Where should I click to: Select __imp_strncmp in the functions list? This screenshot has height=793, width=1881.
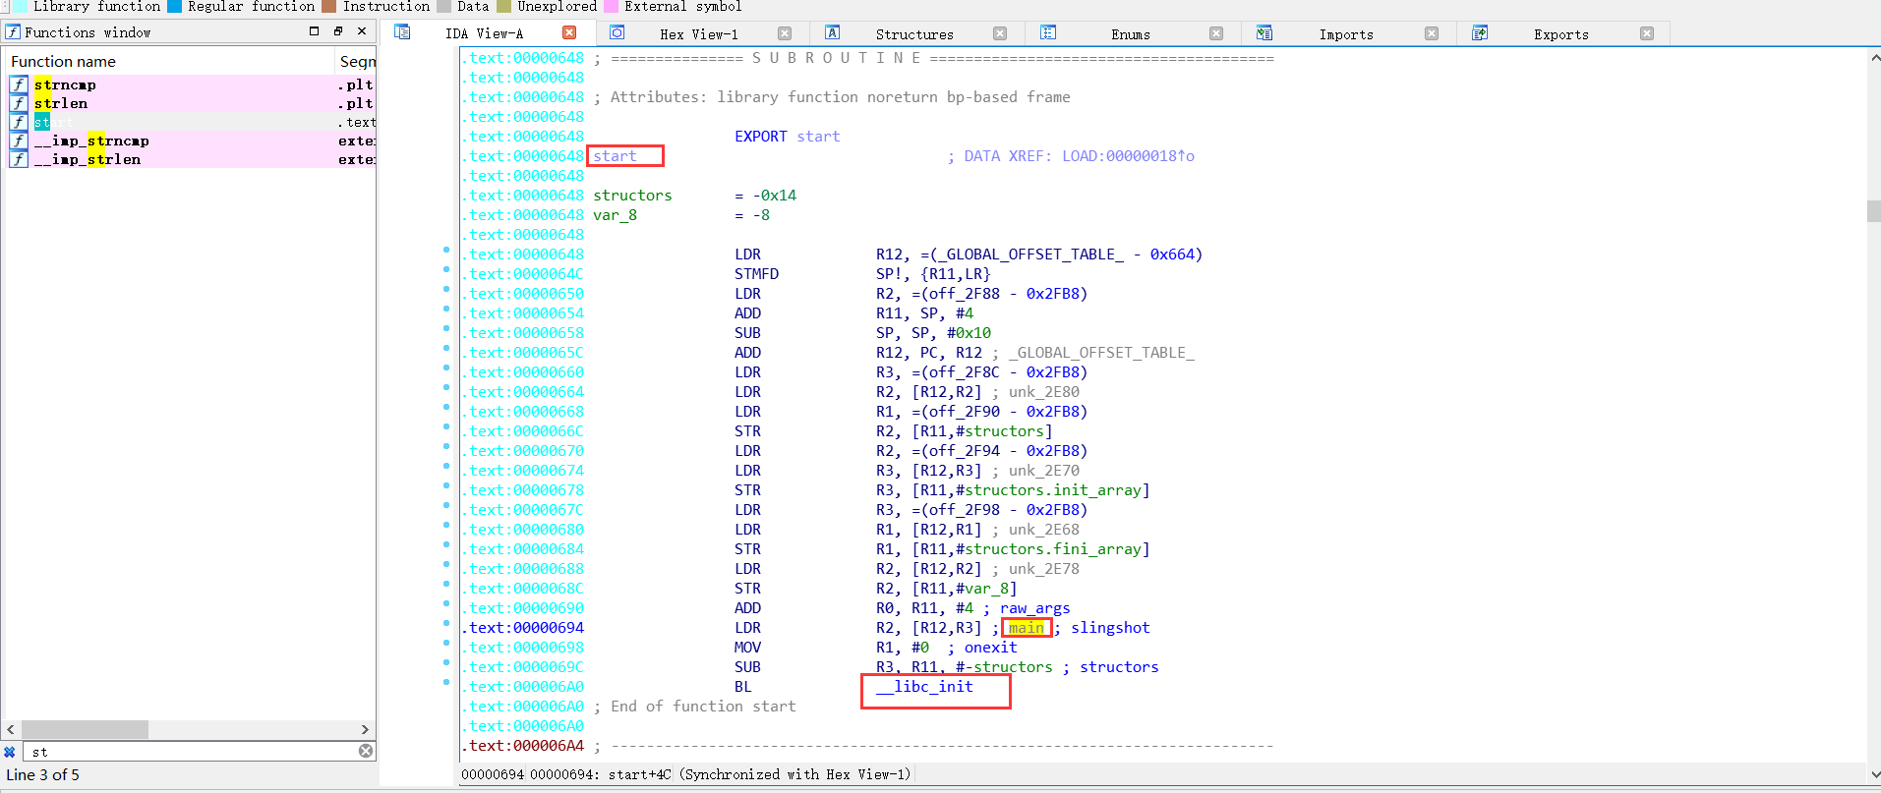[91, 141]
